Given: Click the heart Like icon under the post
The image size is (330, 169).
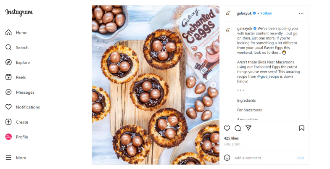Looking at the screenshot, I should 227,128.
